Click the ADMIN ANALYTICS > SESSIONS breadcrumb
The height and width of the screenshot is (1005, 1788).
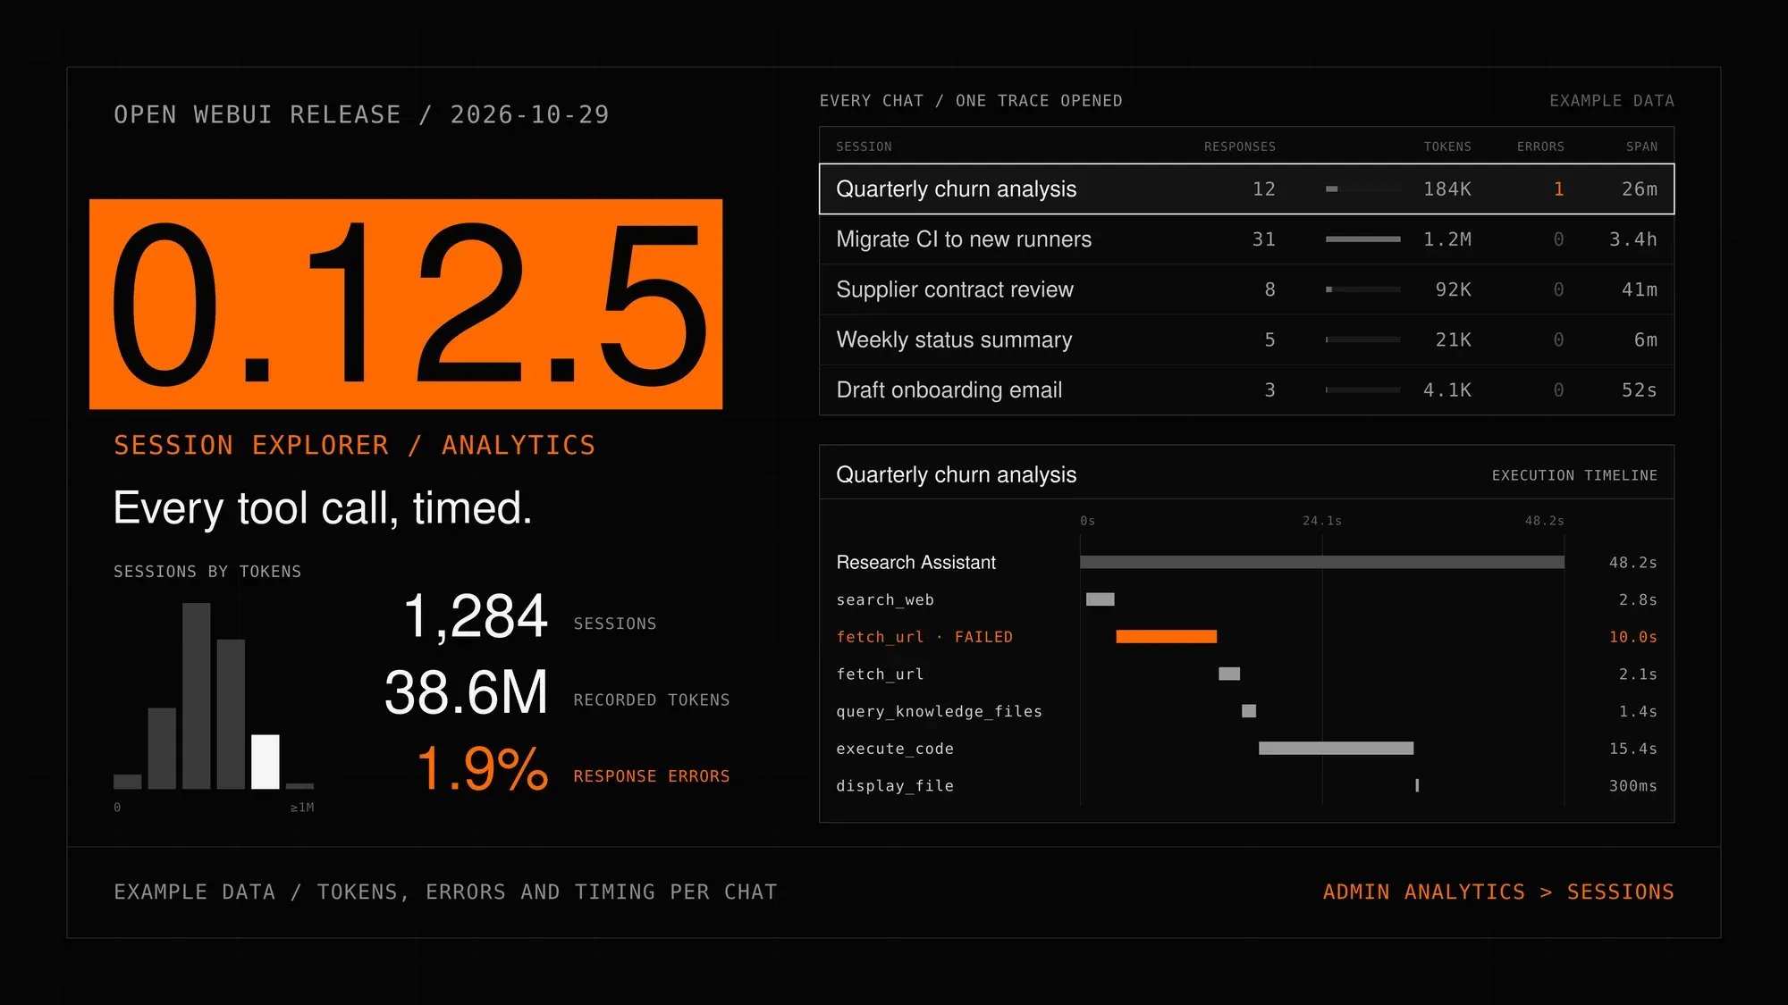point(1498,892)
